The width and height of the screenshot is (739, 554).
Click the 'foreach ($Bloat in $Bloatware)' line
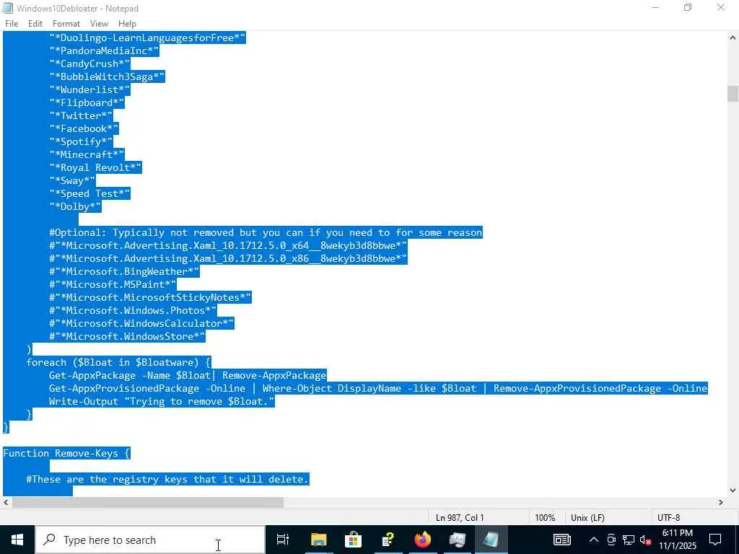119,362
